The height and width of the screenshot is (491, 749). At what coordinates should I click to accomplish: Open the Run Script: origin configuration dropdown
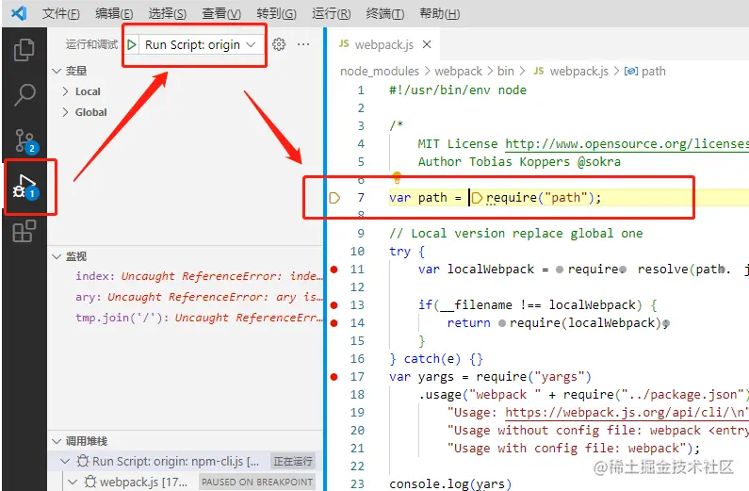[200, 45]
